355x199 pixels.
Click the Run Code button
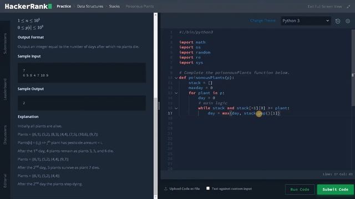[x=300, y=189]
